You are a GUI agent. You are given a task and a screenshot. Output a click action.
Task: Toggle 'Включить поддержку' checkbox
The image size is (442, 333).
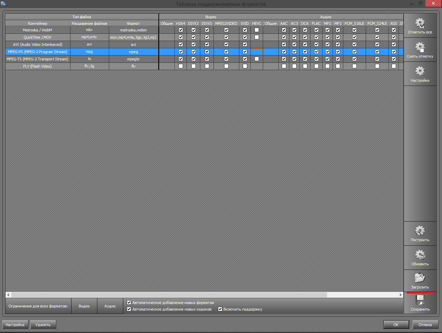click(220, 309)
